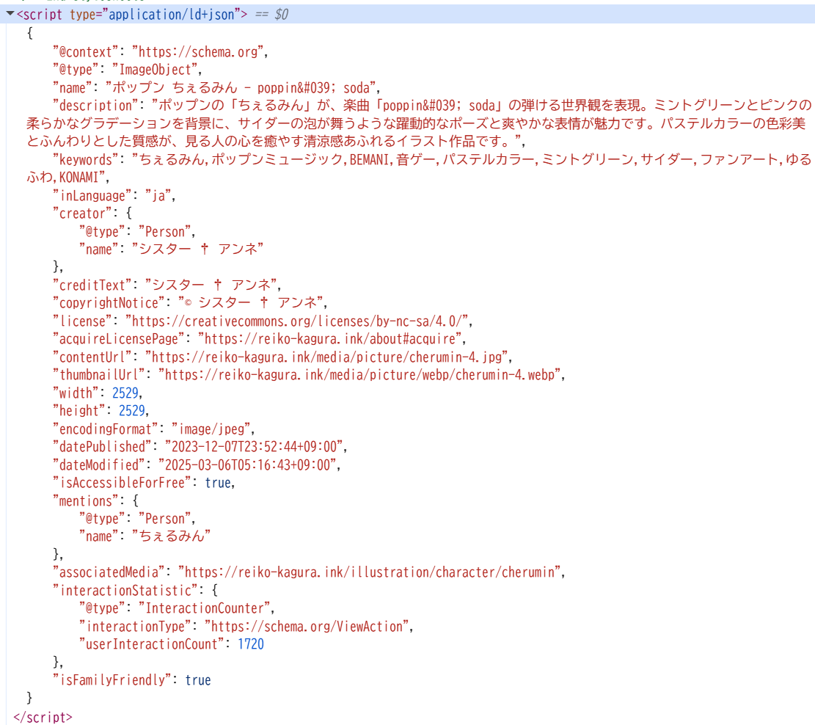Click the acquireLicensePage URL about#acquire
Screen dimensions: 815x725
(x=330, y=339)
